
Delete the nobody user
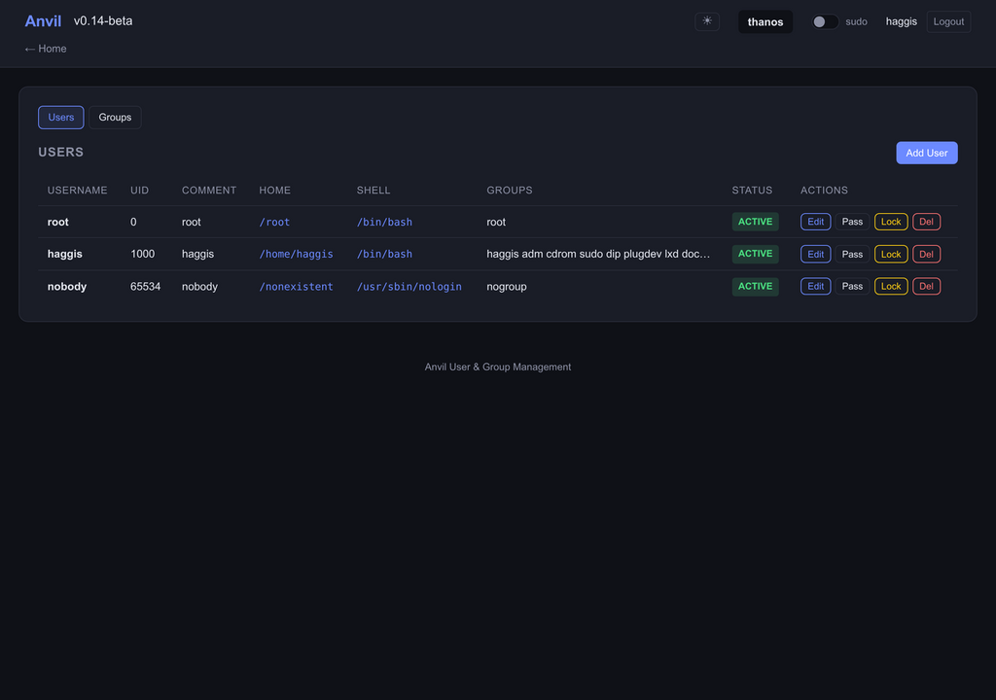pos(926,287)
